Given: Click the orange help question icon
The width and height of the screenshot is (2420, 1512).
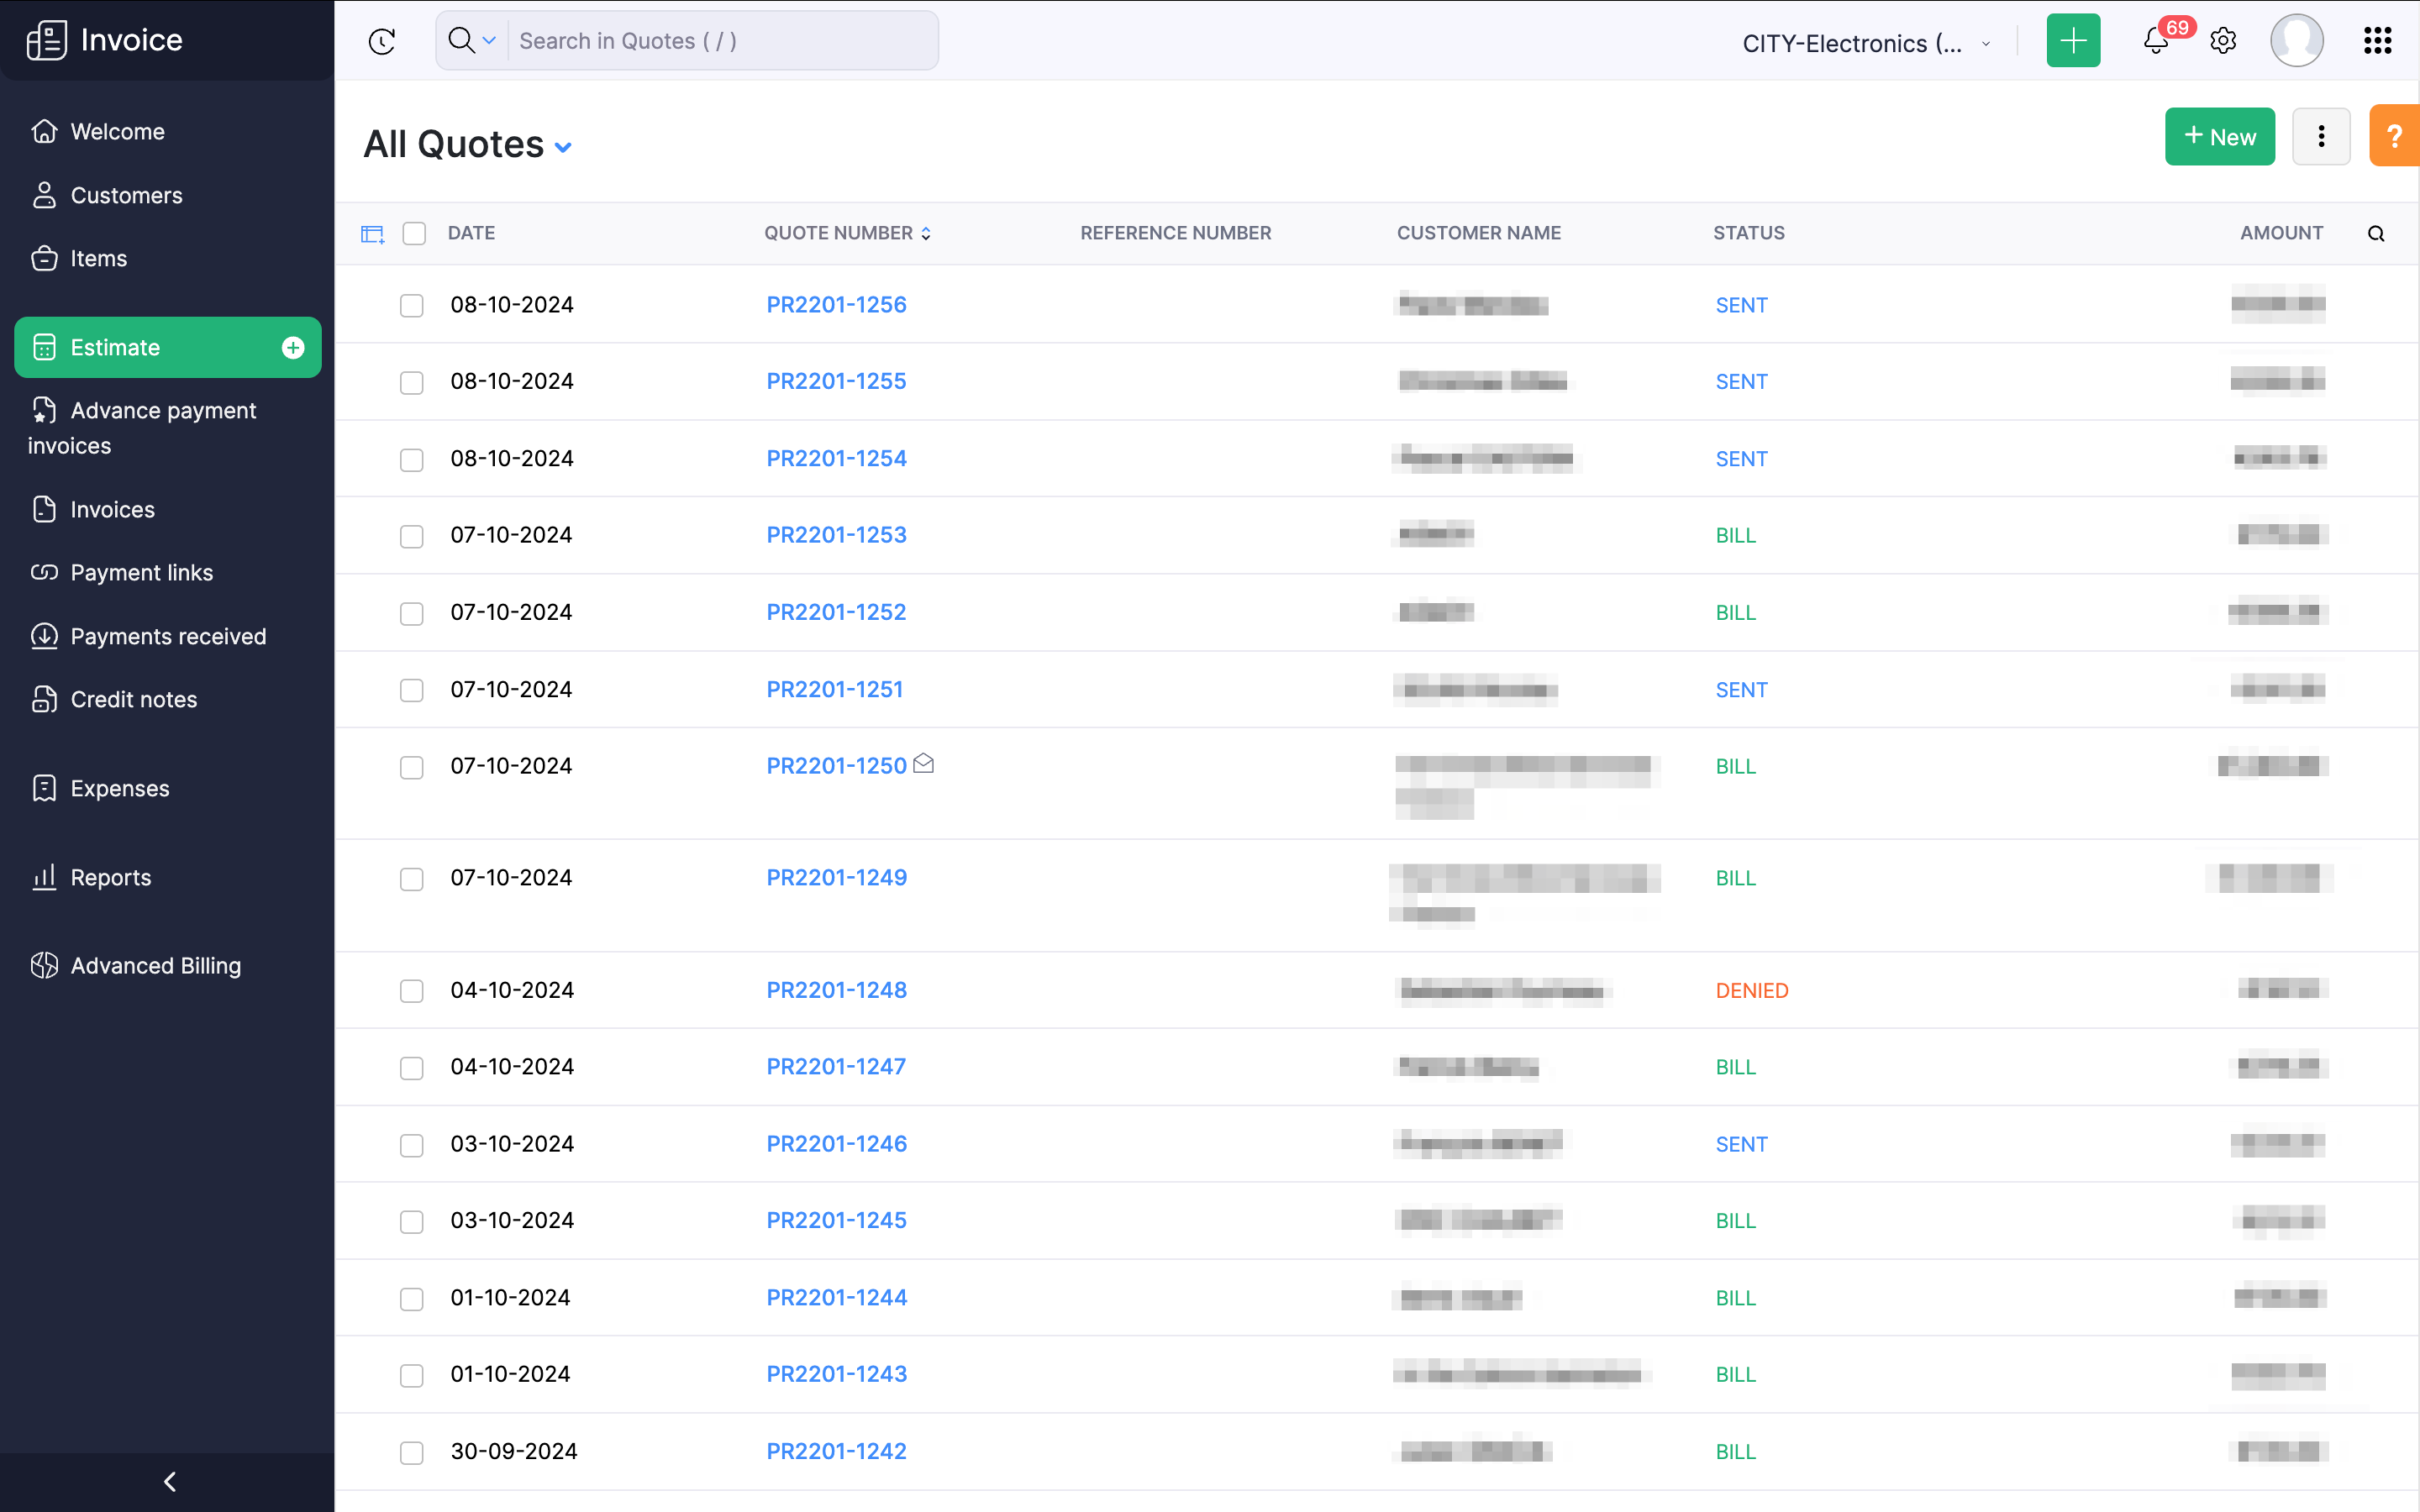Looking at the screenshot, I should pos(2394,136).
